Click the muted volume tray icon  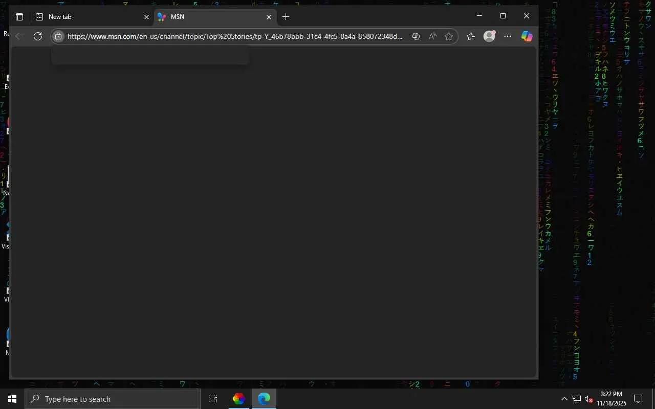click(x=589, y=399)
